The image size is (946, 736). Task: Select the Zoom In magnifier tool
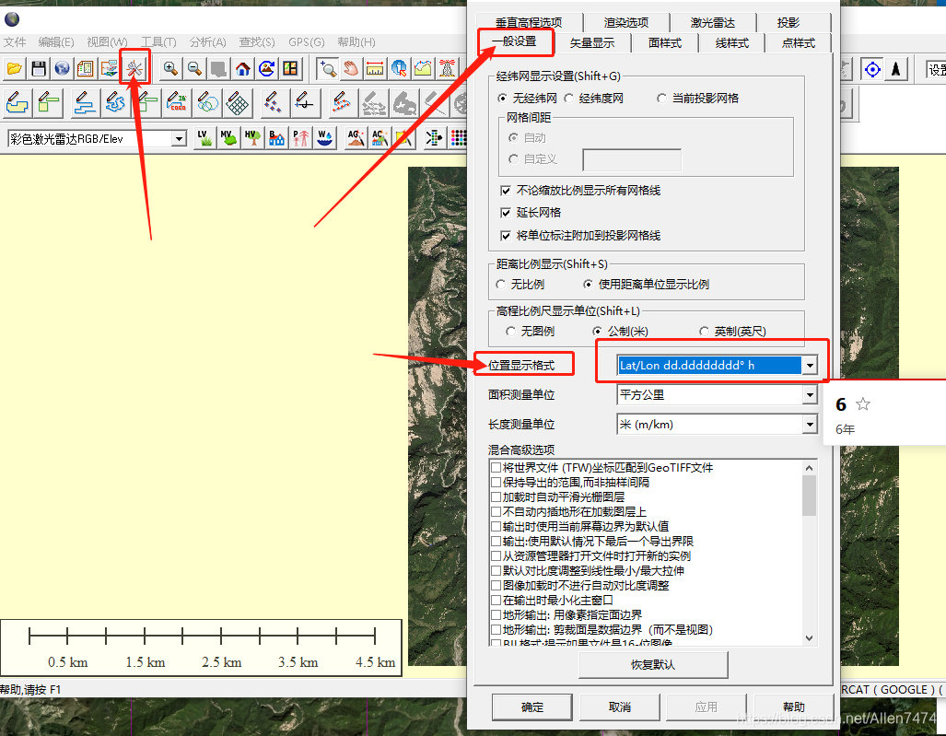(170, 68)
